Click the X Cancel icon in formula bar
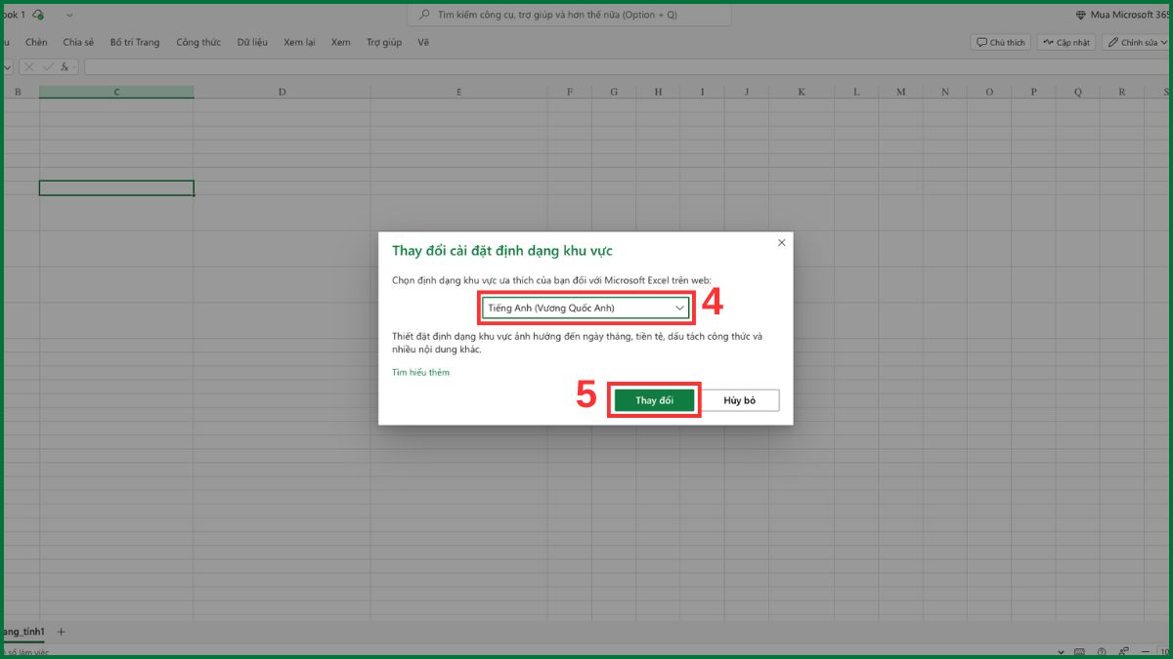 click(x=29, y=66)
